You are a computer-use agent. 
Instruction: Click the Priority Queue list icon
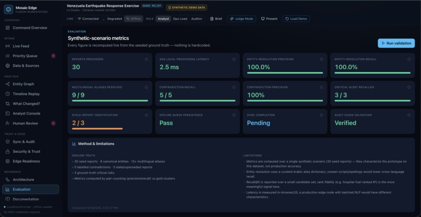(x=7, y=56)
